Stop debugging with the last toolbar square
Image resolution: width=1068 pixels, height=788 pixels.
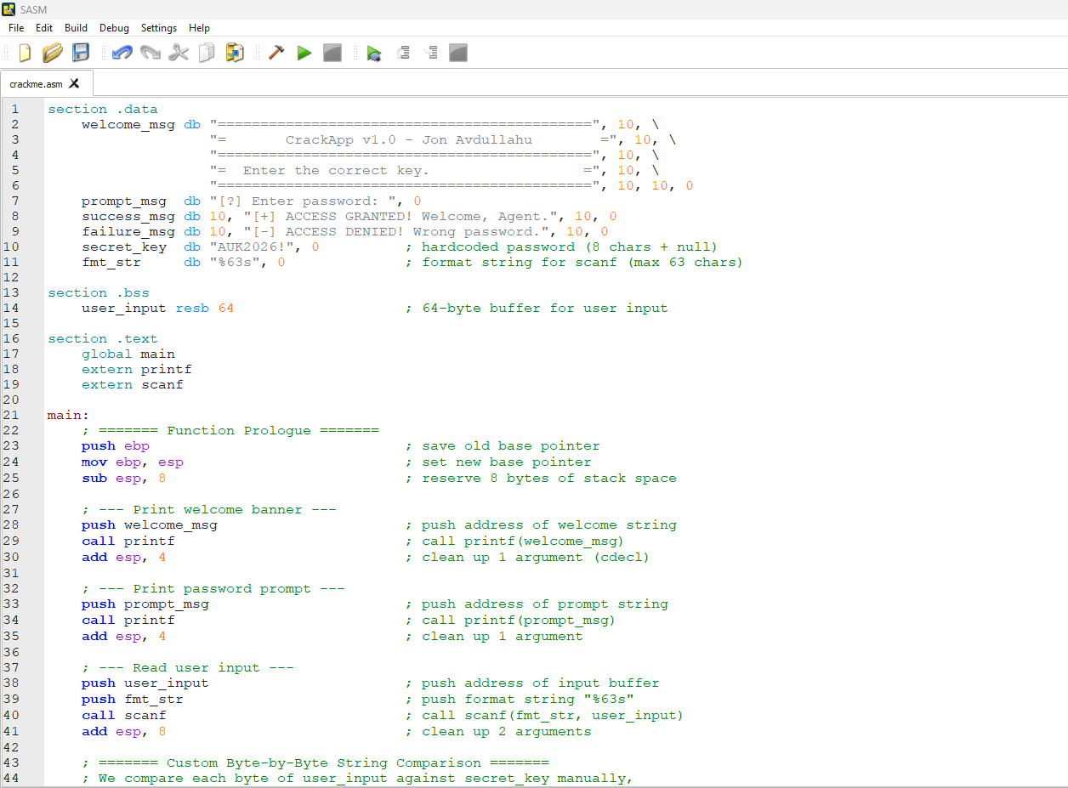[x=458, y=53]
